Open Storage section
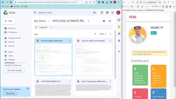 (12, 60)
